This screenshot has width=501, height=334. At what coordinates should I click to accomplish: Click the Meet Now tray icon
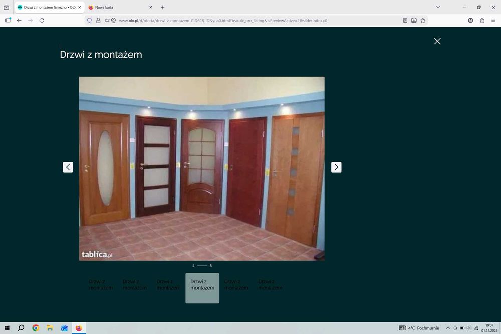pyautogui.click(x=455, y=328)
